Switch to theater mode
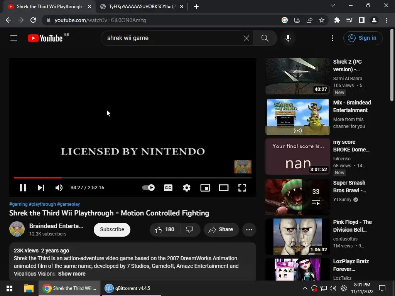The height and width of the screenshot is (296, 395). (223, 188)
